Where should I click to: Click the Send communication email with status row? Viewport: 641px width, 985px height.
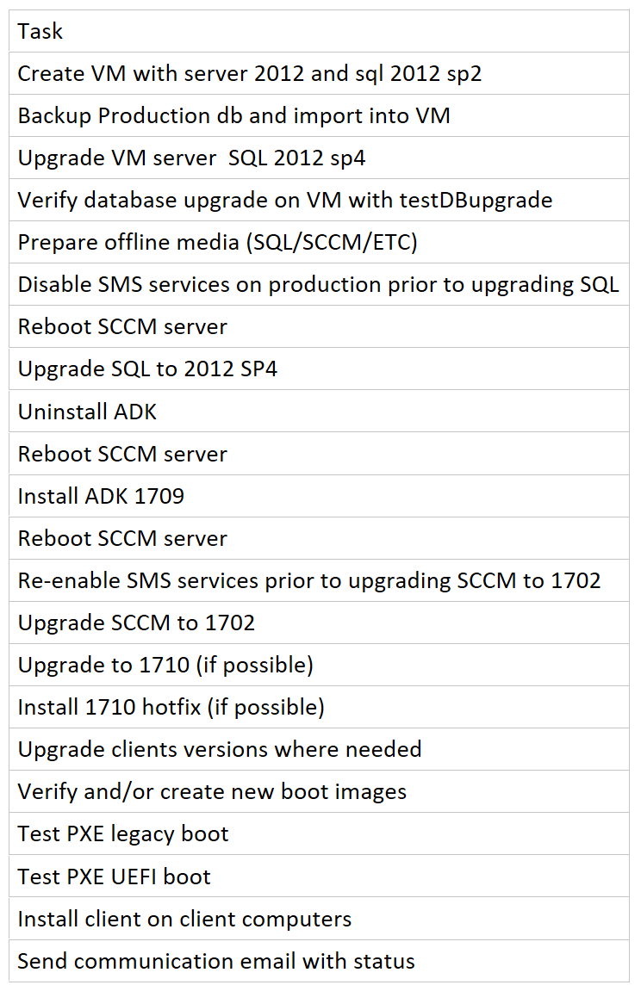(319, 961)
